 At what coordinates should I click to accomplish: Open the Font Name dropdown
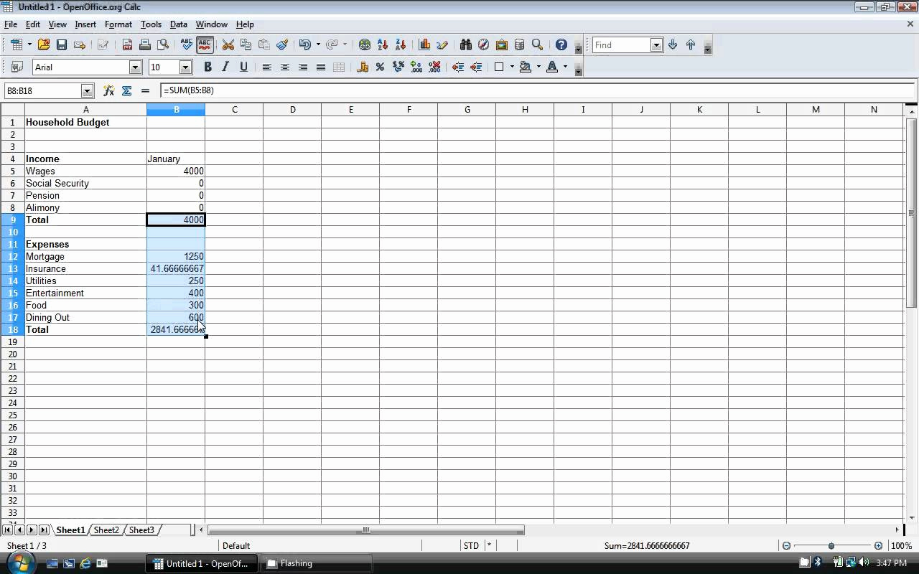coord(135,67)
